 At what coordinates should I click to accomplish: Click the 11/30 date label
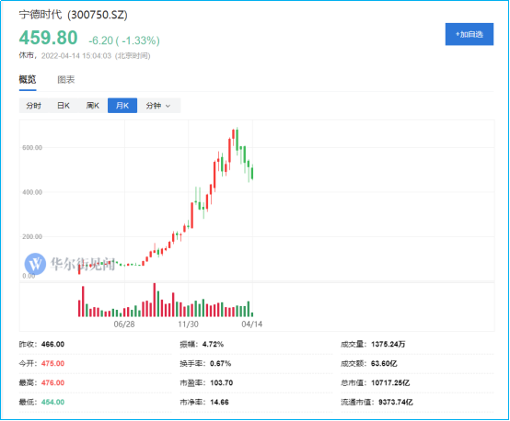click(x=188, y=324)
